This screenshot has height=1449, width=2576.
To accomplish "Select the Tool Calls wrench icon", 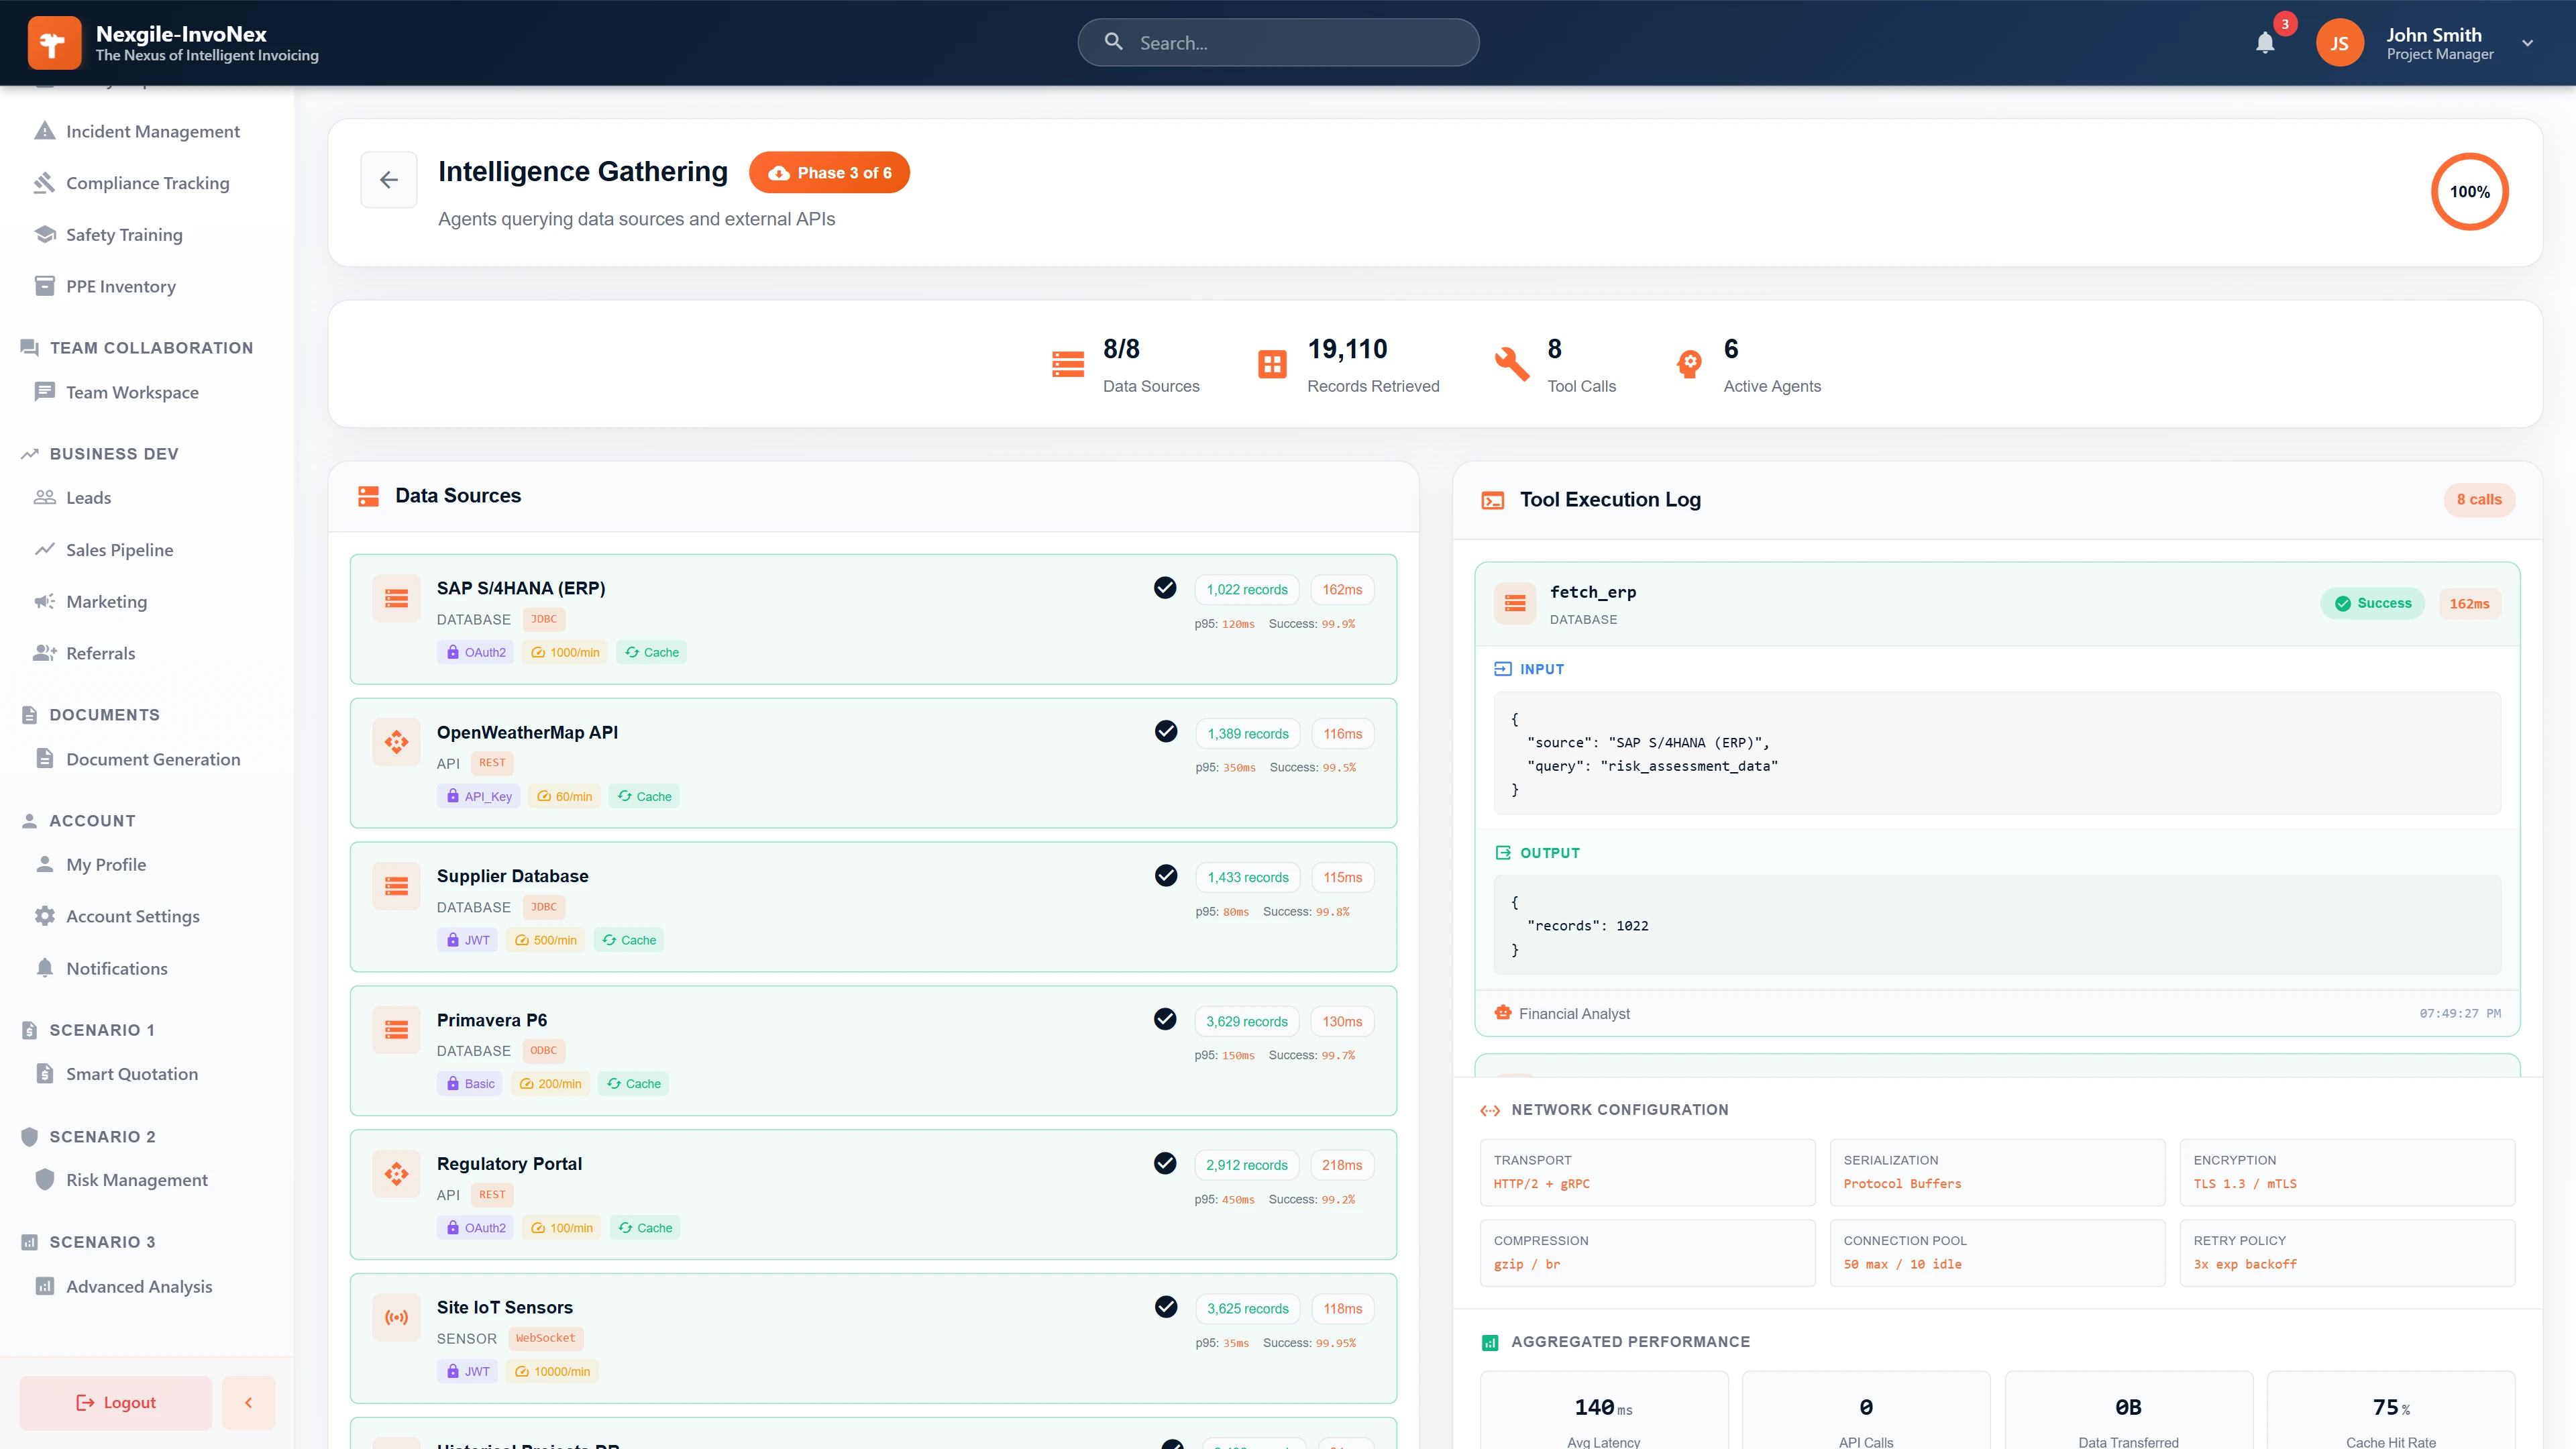I will tap(1513, 364).
